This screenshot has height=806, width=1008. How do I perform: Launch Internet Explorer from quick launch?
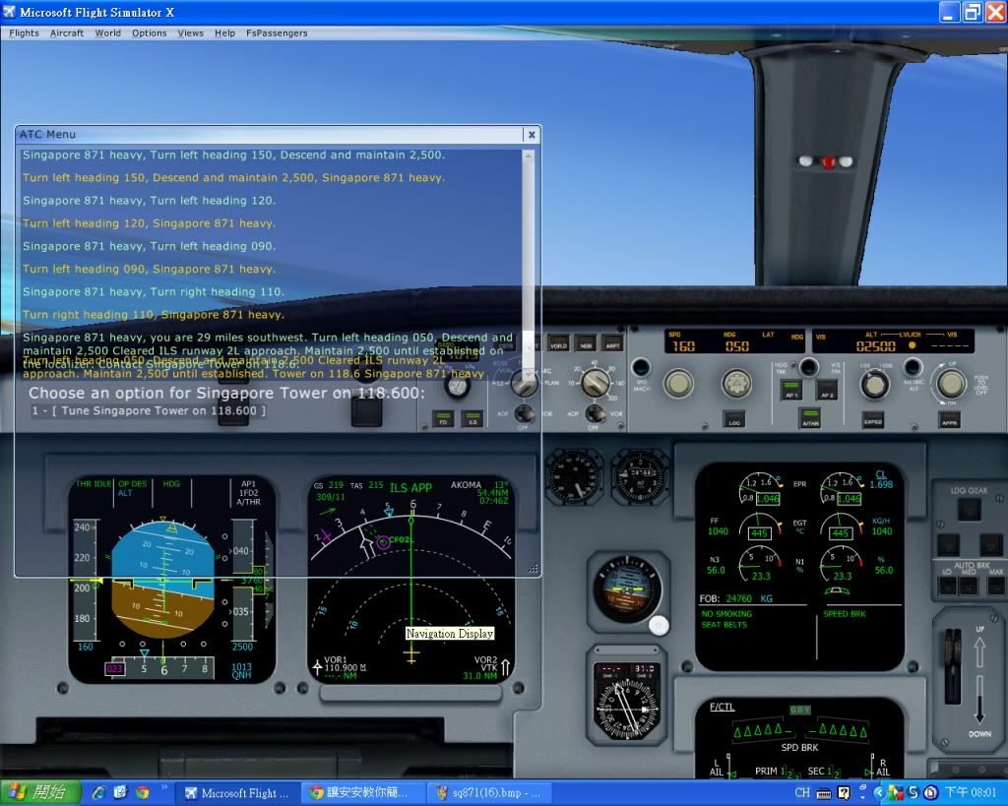pyautogui.click(x=99, y=792)
